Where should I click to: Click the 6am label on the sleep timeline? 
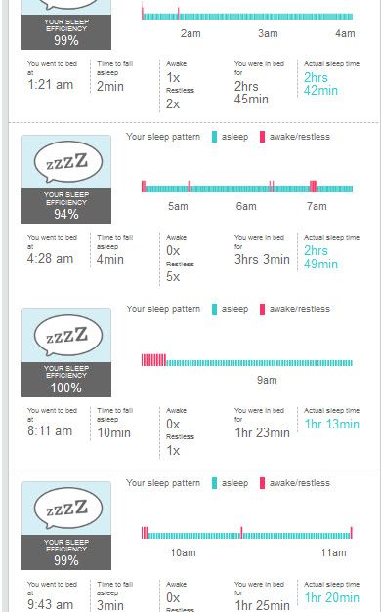(246, 206)
